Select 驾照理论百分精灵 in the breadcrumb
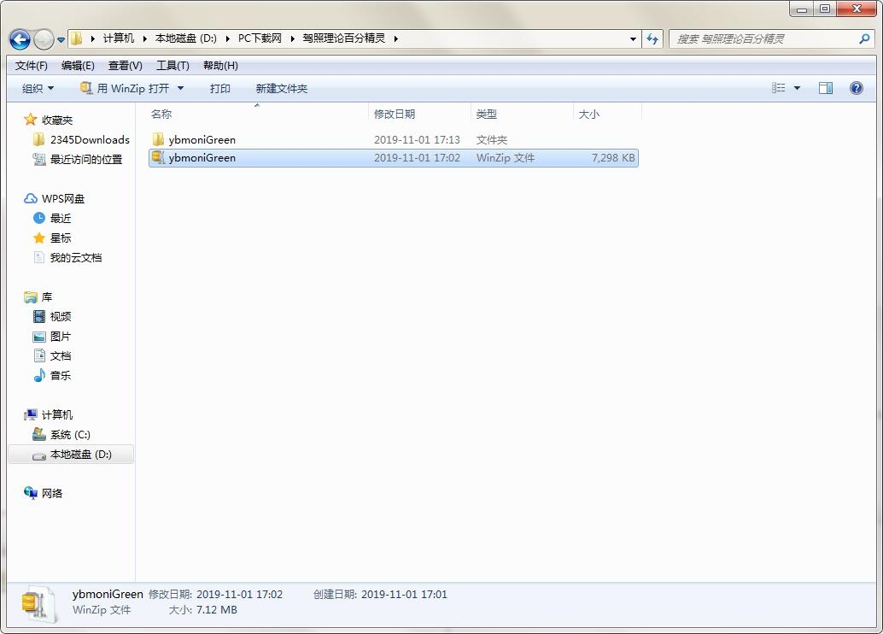Viewport: 883px width, 634px height. coord(344,38)
